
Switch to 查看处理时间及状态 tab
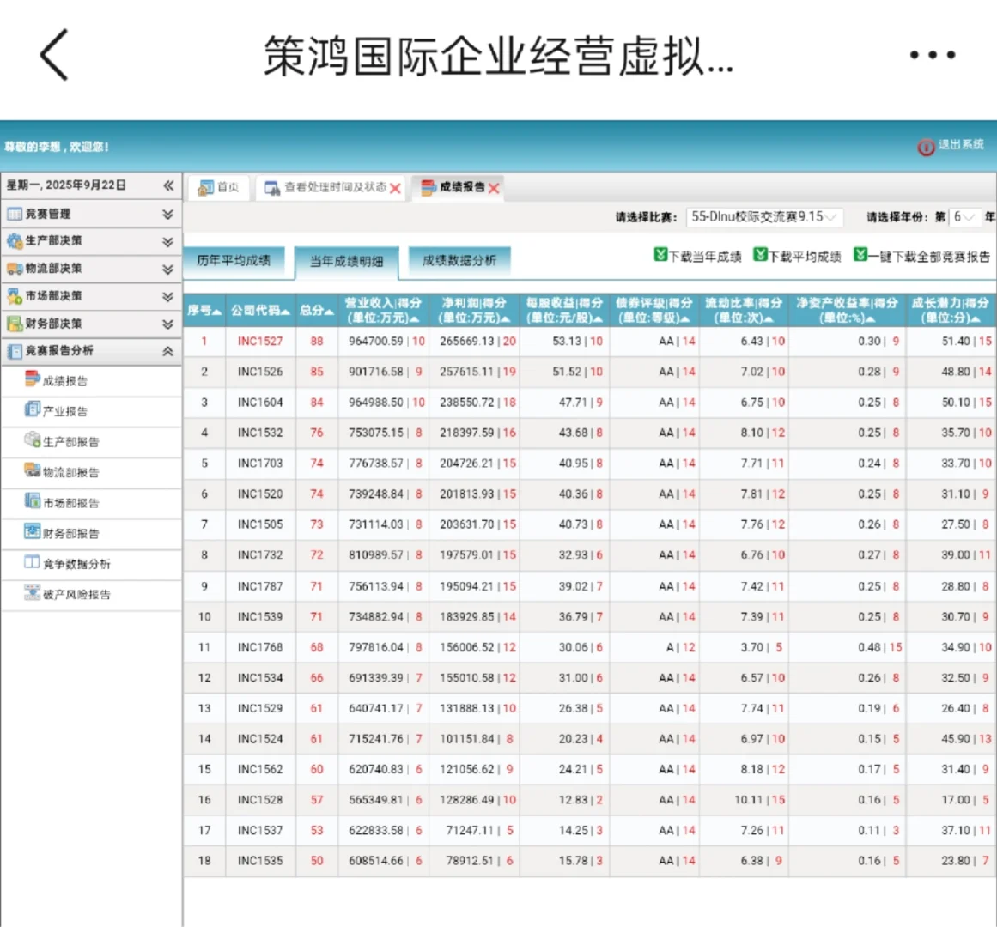[332, 187]
